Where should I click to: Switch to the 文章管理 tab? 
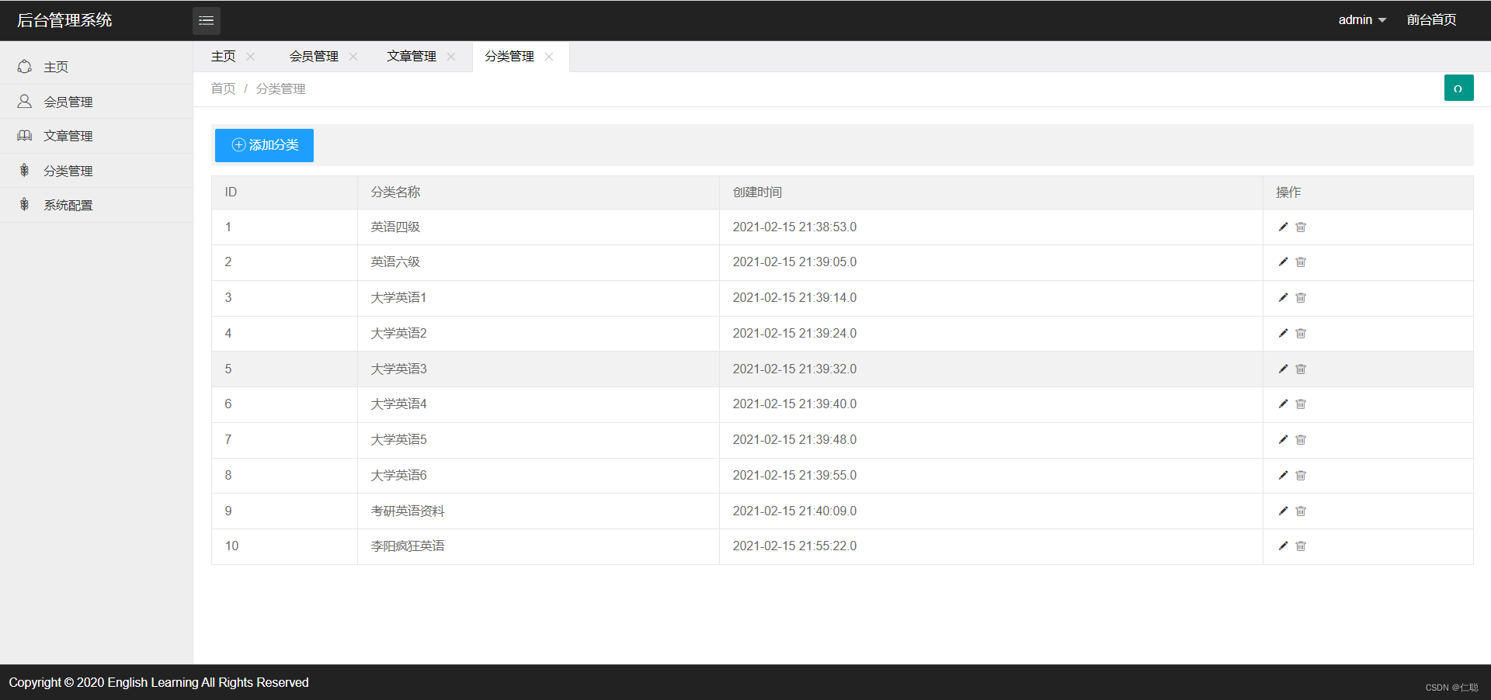point(411,56)
